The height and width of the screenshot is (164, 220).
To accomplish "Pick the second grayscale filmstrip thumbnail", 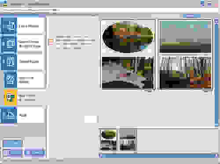I will [127, 140].
